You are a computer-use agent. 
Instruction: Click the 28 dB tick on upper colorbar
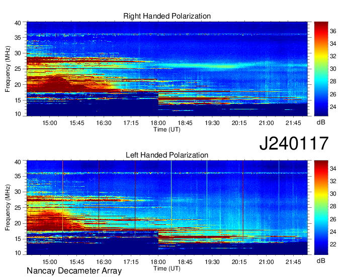[x=333, y=82]
